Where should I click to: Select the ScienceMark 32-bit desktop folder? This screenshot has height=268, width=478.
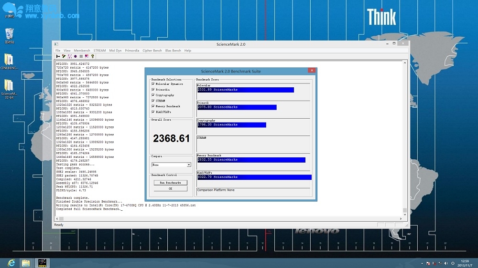tap(9, 89)
